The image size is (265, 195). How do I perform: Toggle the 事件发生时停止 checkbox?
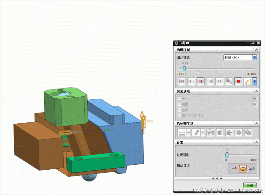click(179, 116)
